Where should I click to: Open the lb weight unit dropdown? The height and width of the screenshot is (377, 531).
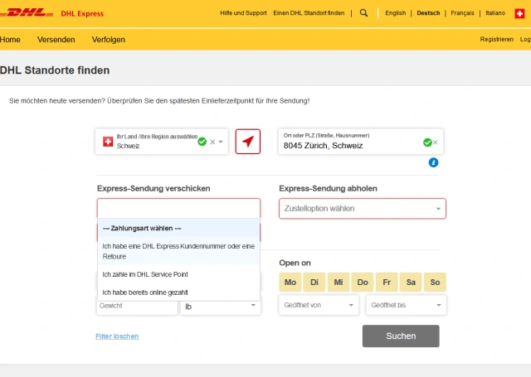[x=221, y=306]
